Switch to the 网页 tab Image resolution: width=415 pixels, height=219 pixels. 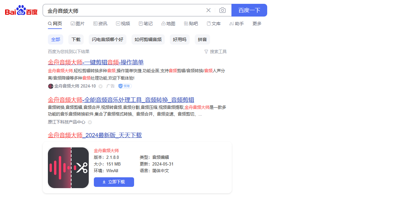tap(55, 23)
